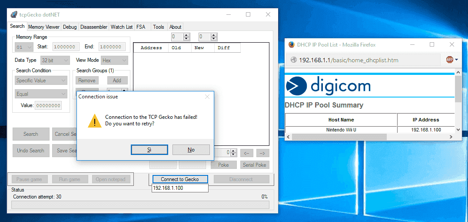Open the Data Type 32 bit dropdown

coord(55,60)
